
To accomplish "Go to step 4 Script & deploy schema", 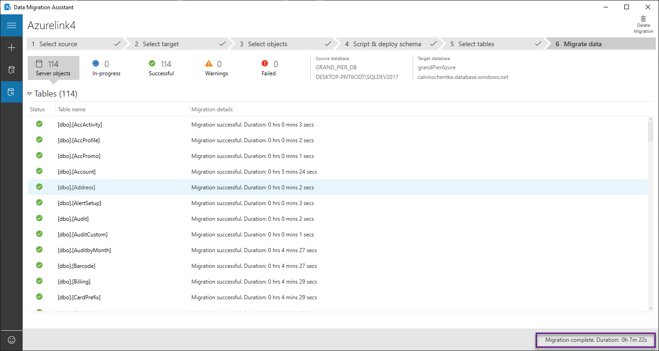I will pyautogui.click(x=391, y=44).
